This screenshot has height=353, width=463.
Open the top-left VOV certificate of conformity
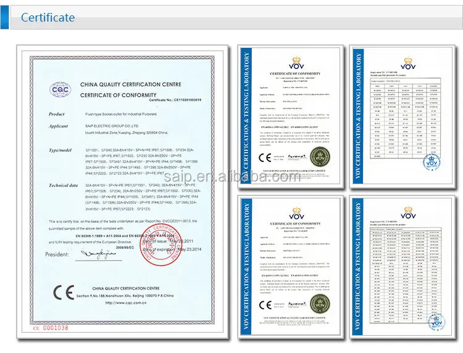tap(291, 116)
